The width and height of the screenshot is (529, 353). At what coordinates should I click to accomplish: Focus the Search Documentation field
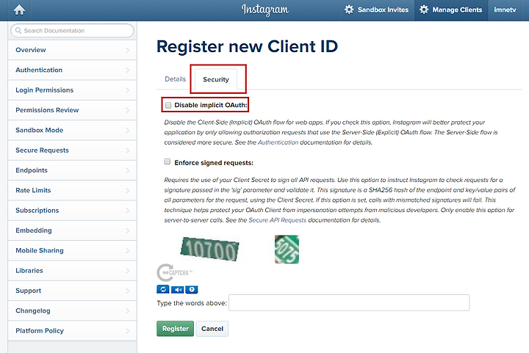[x=72, y=31]
